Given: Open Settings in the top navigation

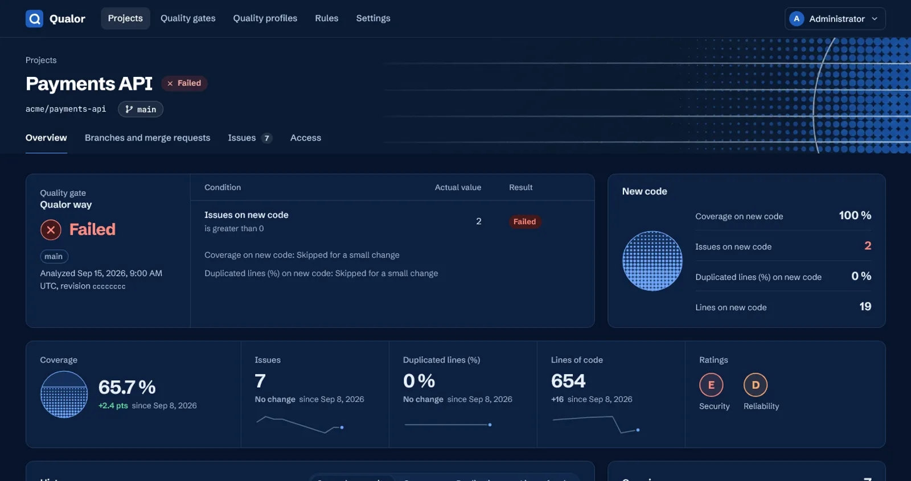Looking at the screenshot, I should [x=374, y=18].
